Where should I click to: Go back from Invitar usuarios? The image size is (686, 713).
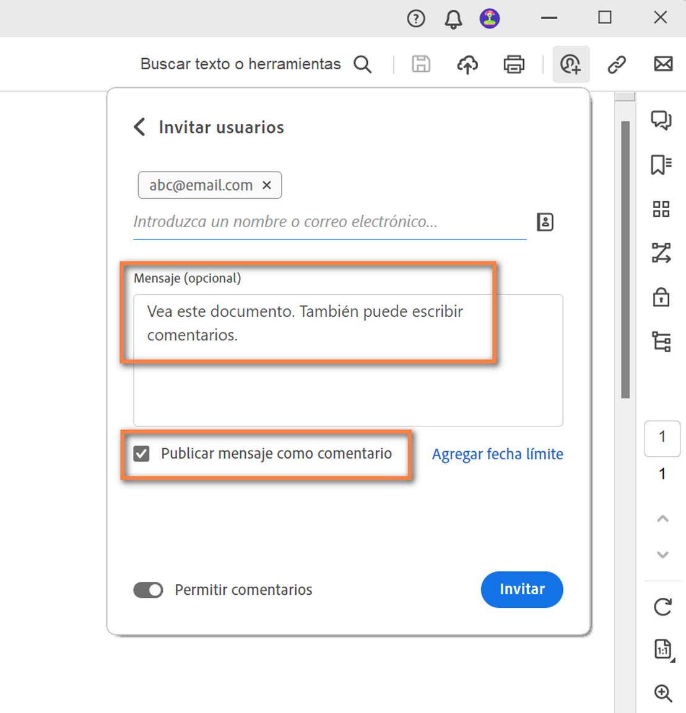(139, 127)
